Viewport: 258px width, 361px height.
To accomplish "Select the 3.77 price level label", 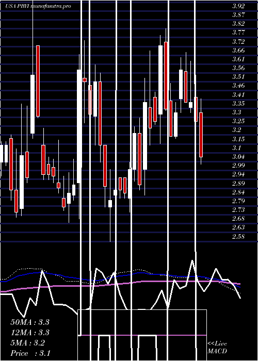I will pos(238,32).
